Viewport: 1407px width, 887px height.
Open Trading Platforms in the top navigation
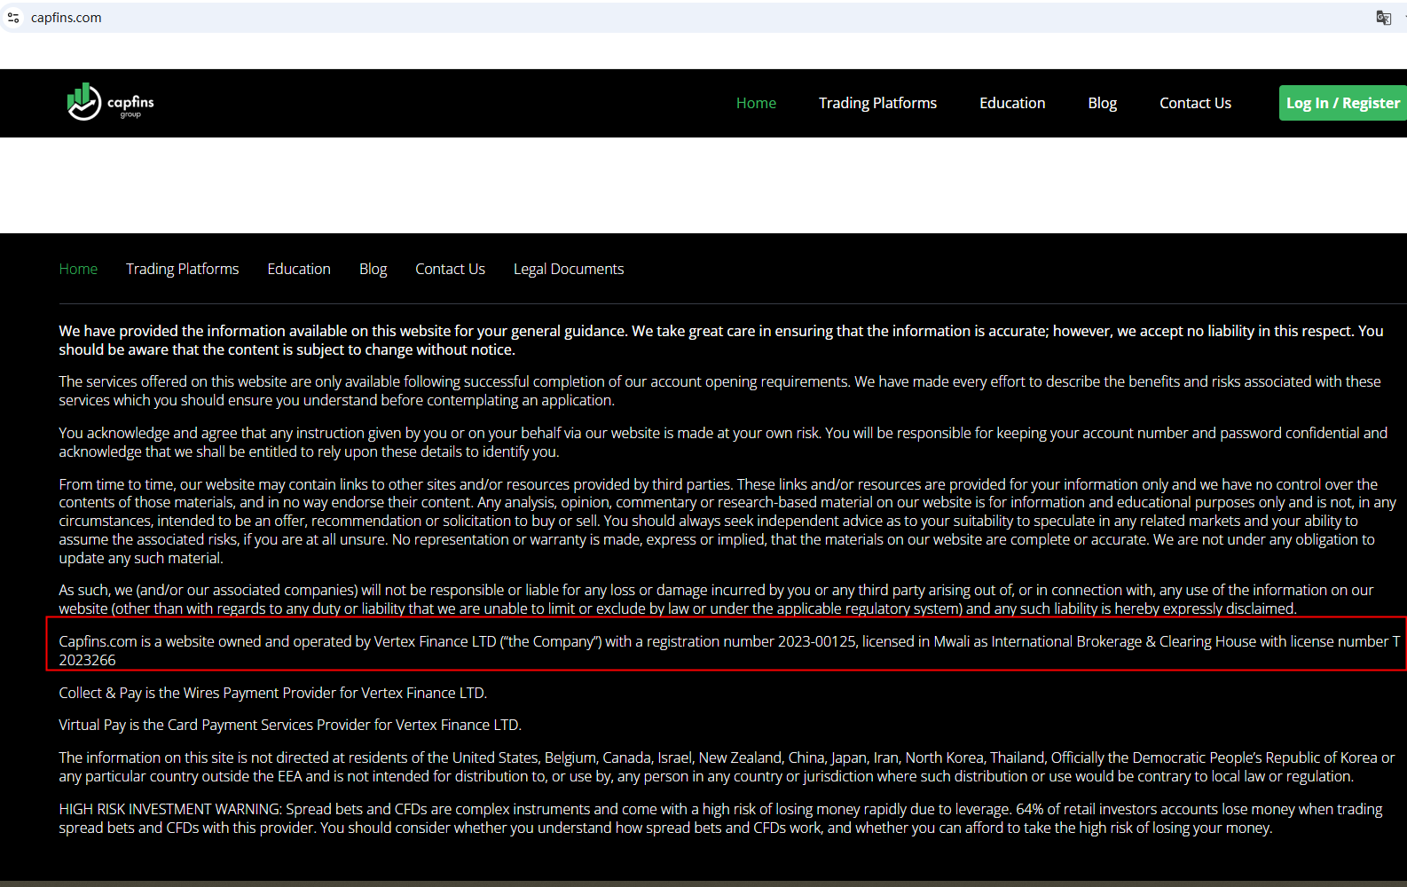click(877, 103)
